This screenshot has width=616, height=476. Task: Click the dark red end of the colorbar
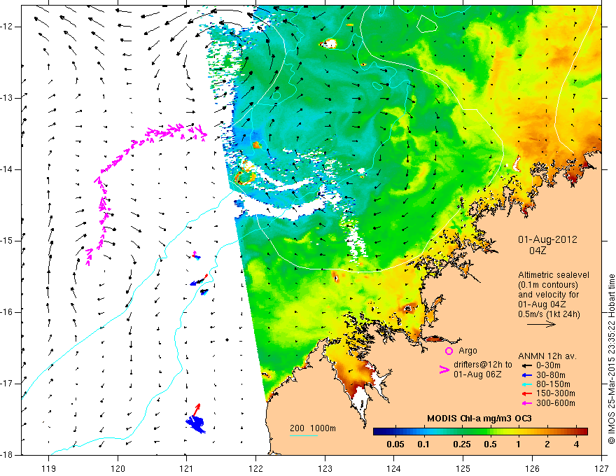[583, 431]
